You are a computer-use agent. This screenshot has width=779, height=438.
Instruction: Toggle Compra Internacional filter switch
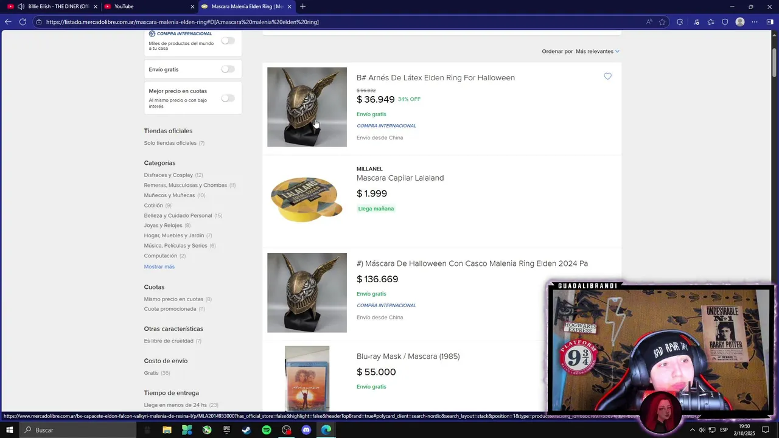(x=228, y=41)
